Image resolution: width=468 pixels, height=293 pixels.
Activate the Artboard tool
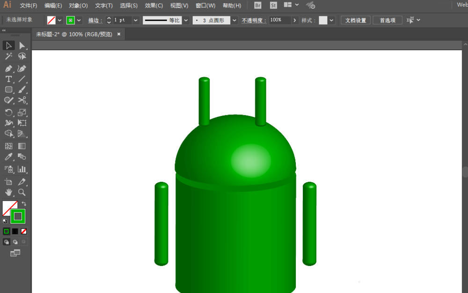click(8, 182)
